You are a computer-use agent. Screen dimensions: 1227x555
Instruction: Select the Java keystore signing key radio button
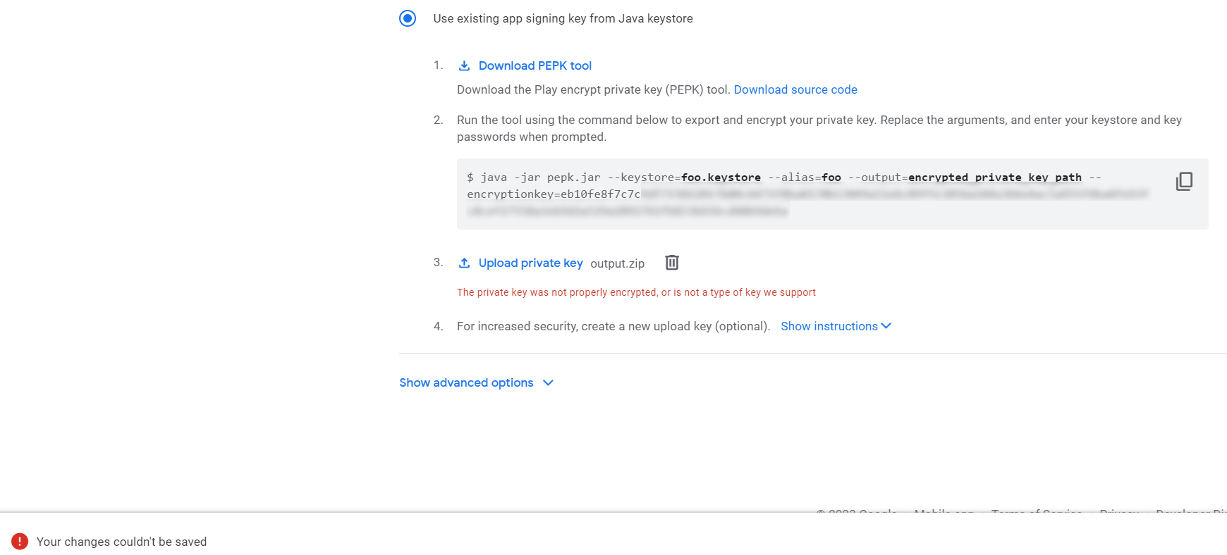pos(408,18)
